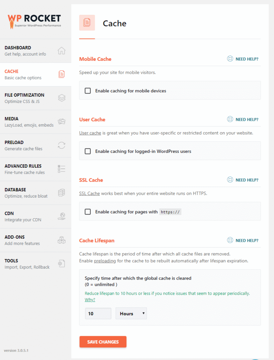Click the Add-ons cubes icon
Viewport: 274px width, 360px height.
61,240
